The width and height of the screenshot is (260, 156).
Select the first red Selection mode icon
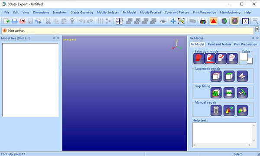point(199,58)
